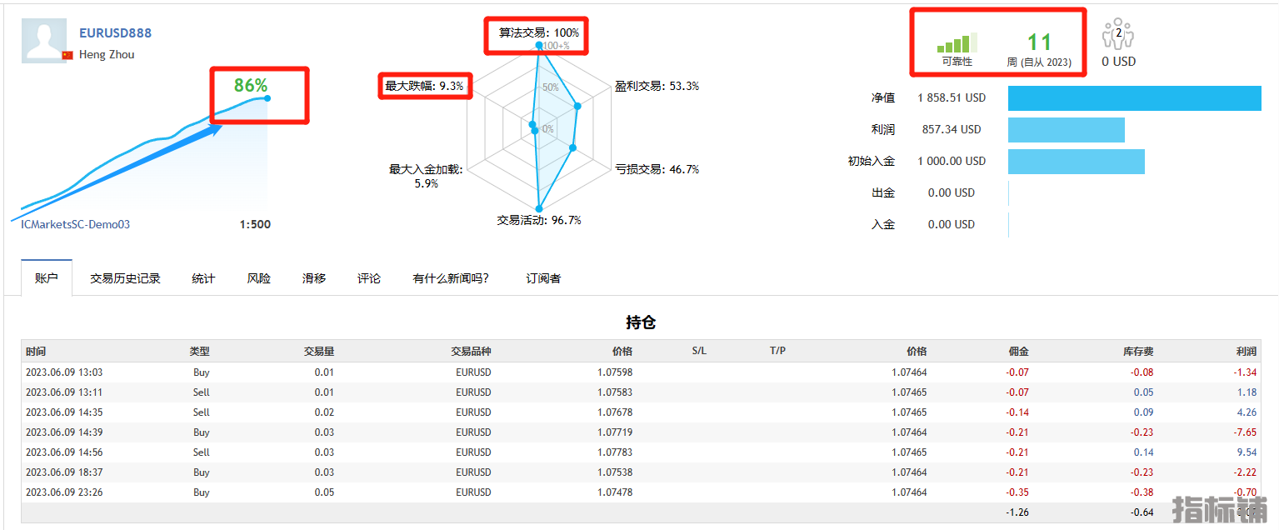
Task: Click the user avatar profile picture
Action: point(43,40)
